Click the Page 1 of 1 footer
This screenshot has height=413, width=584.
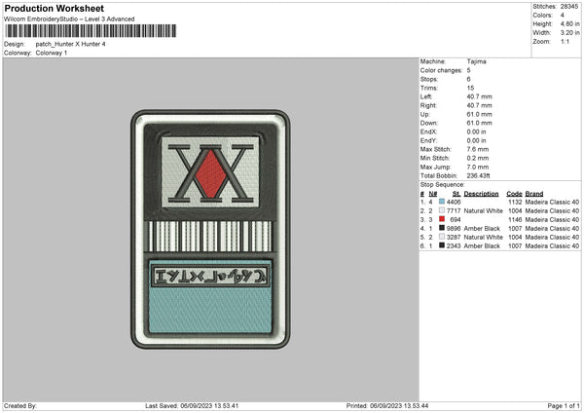(x=564, y=406)
